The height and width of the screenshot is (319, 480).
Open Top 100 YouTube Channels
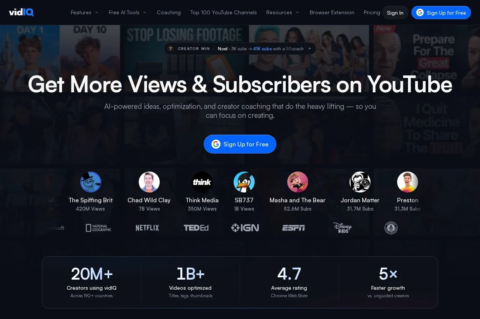[223, 12]
